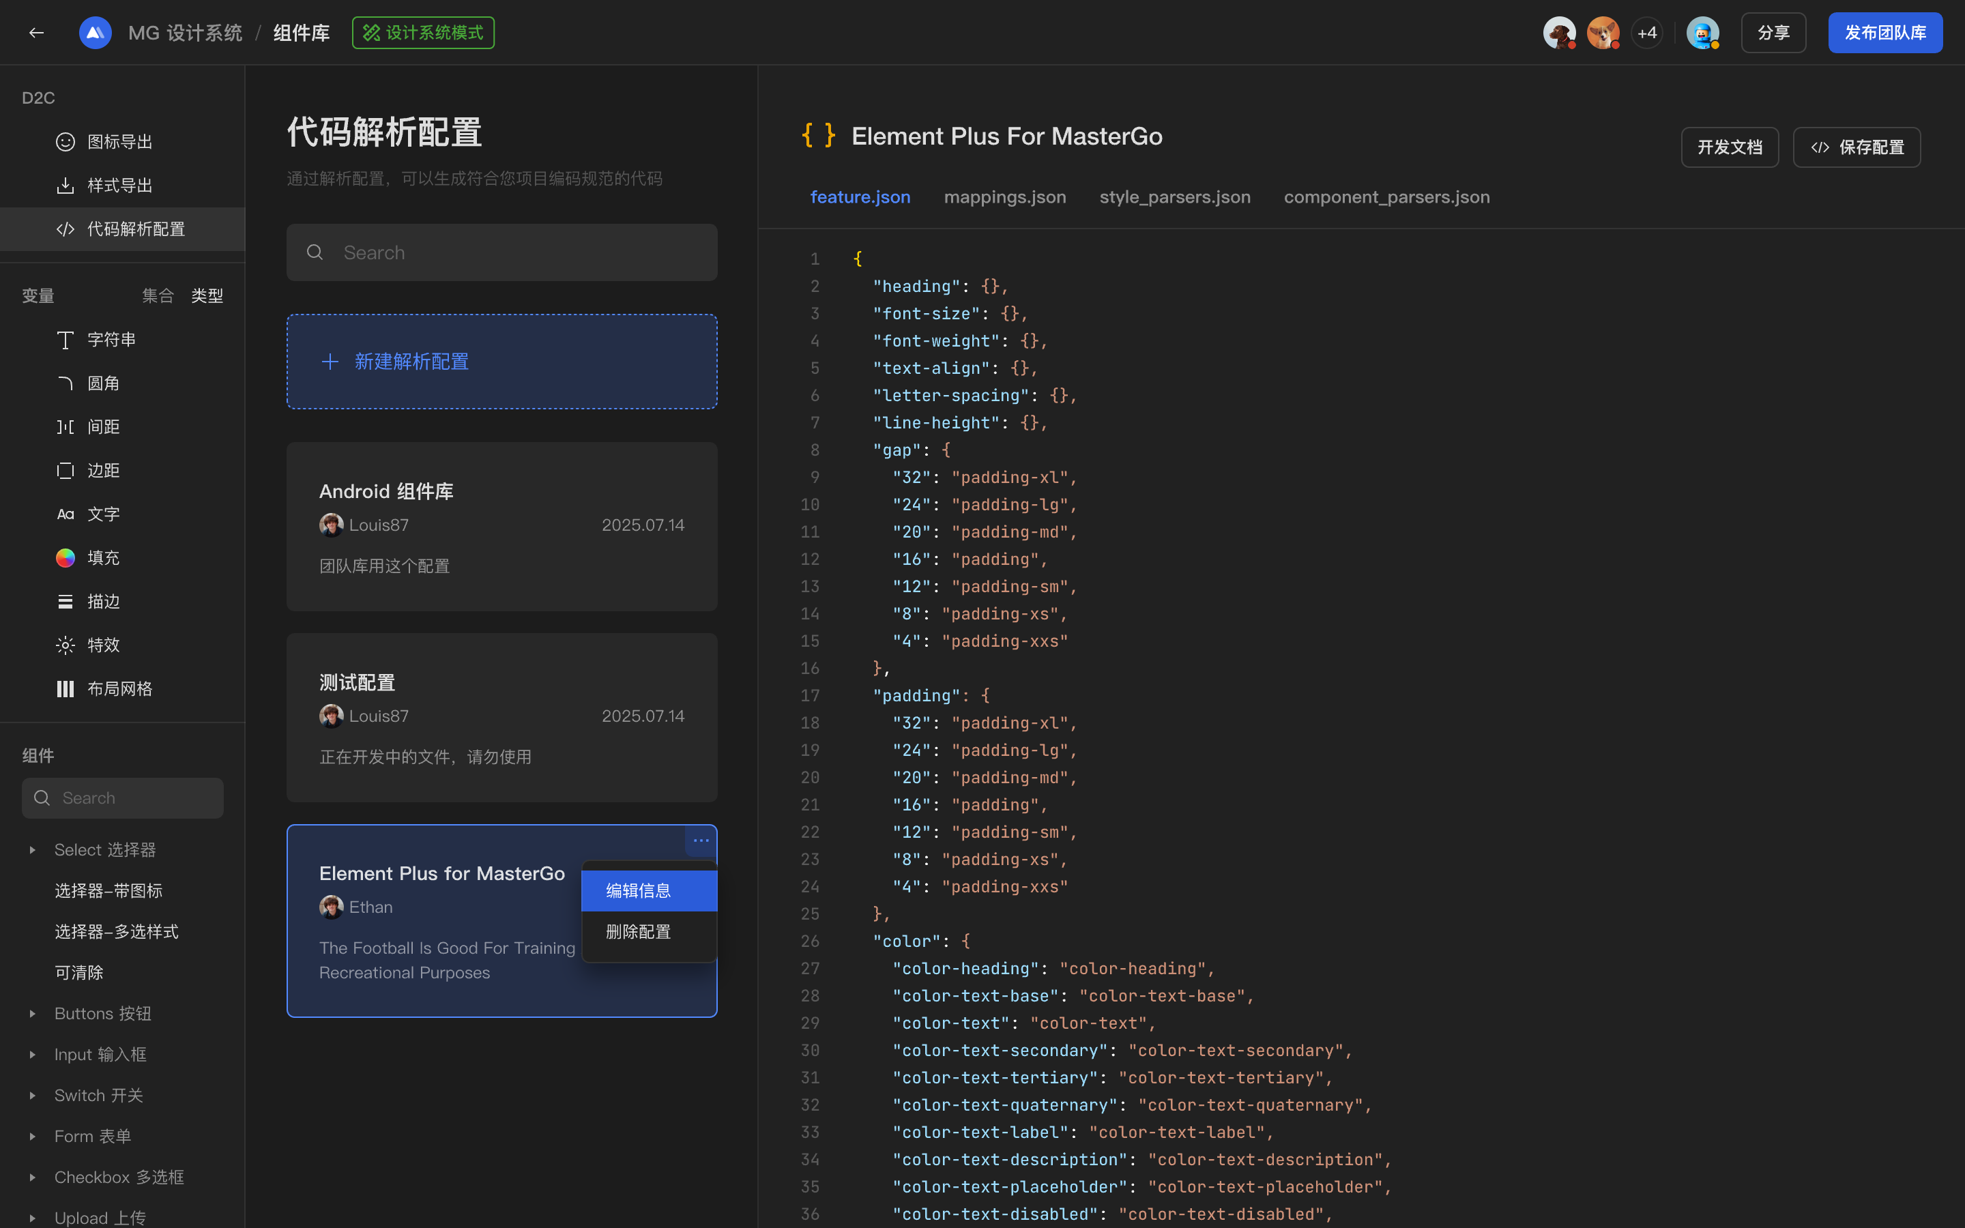Select the 文字 typography icon
The image size is (1965, 1228).
tap(65, 514)
